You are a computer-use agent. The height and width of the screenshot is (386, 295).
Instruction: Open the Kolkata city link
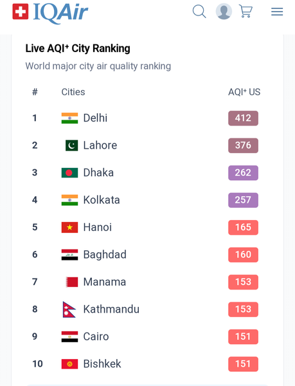point(102,200)
